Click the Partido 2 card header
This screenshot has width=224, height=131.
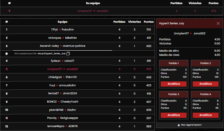tap(205, 63)
